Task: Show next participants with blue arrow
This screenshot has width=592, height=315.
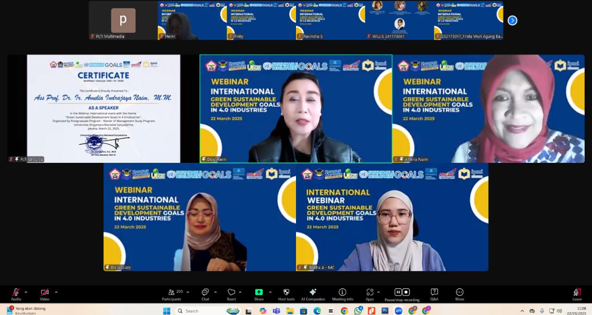Action: 512,20
